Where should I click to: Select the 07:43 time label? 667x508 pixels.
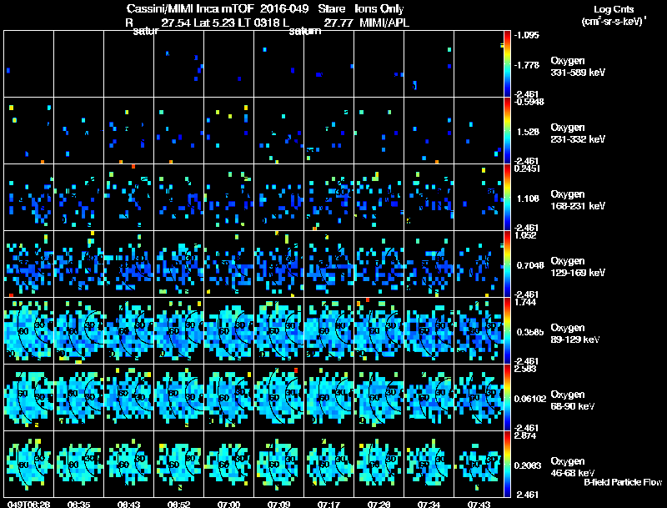pos(479,504)
